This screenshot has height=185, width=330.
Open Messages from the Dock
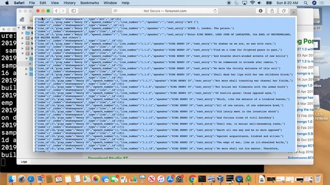tap(105, 179)
